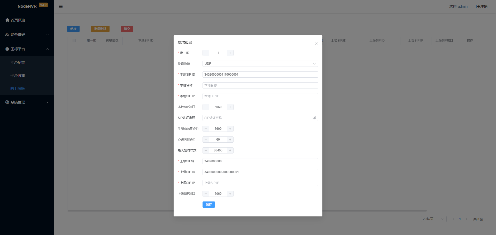Decrease 心跳间隔 with the minus button

coord(206,140)
